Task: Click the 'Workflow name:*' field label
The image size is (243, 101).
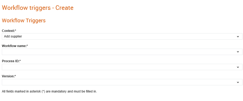Action: (15, 46)
